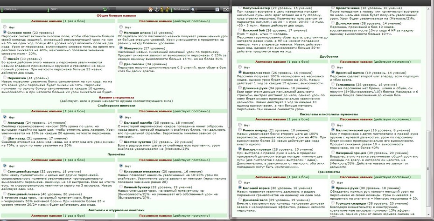434x221 pixels.
Task: Select the Дымовой залп skill radio
Action: pos(240,199)
